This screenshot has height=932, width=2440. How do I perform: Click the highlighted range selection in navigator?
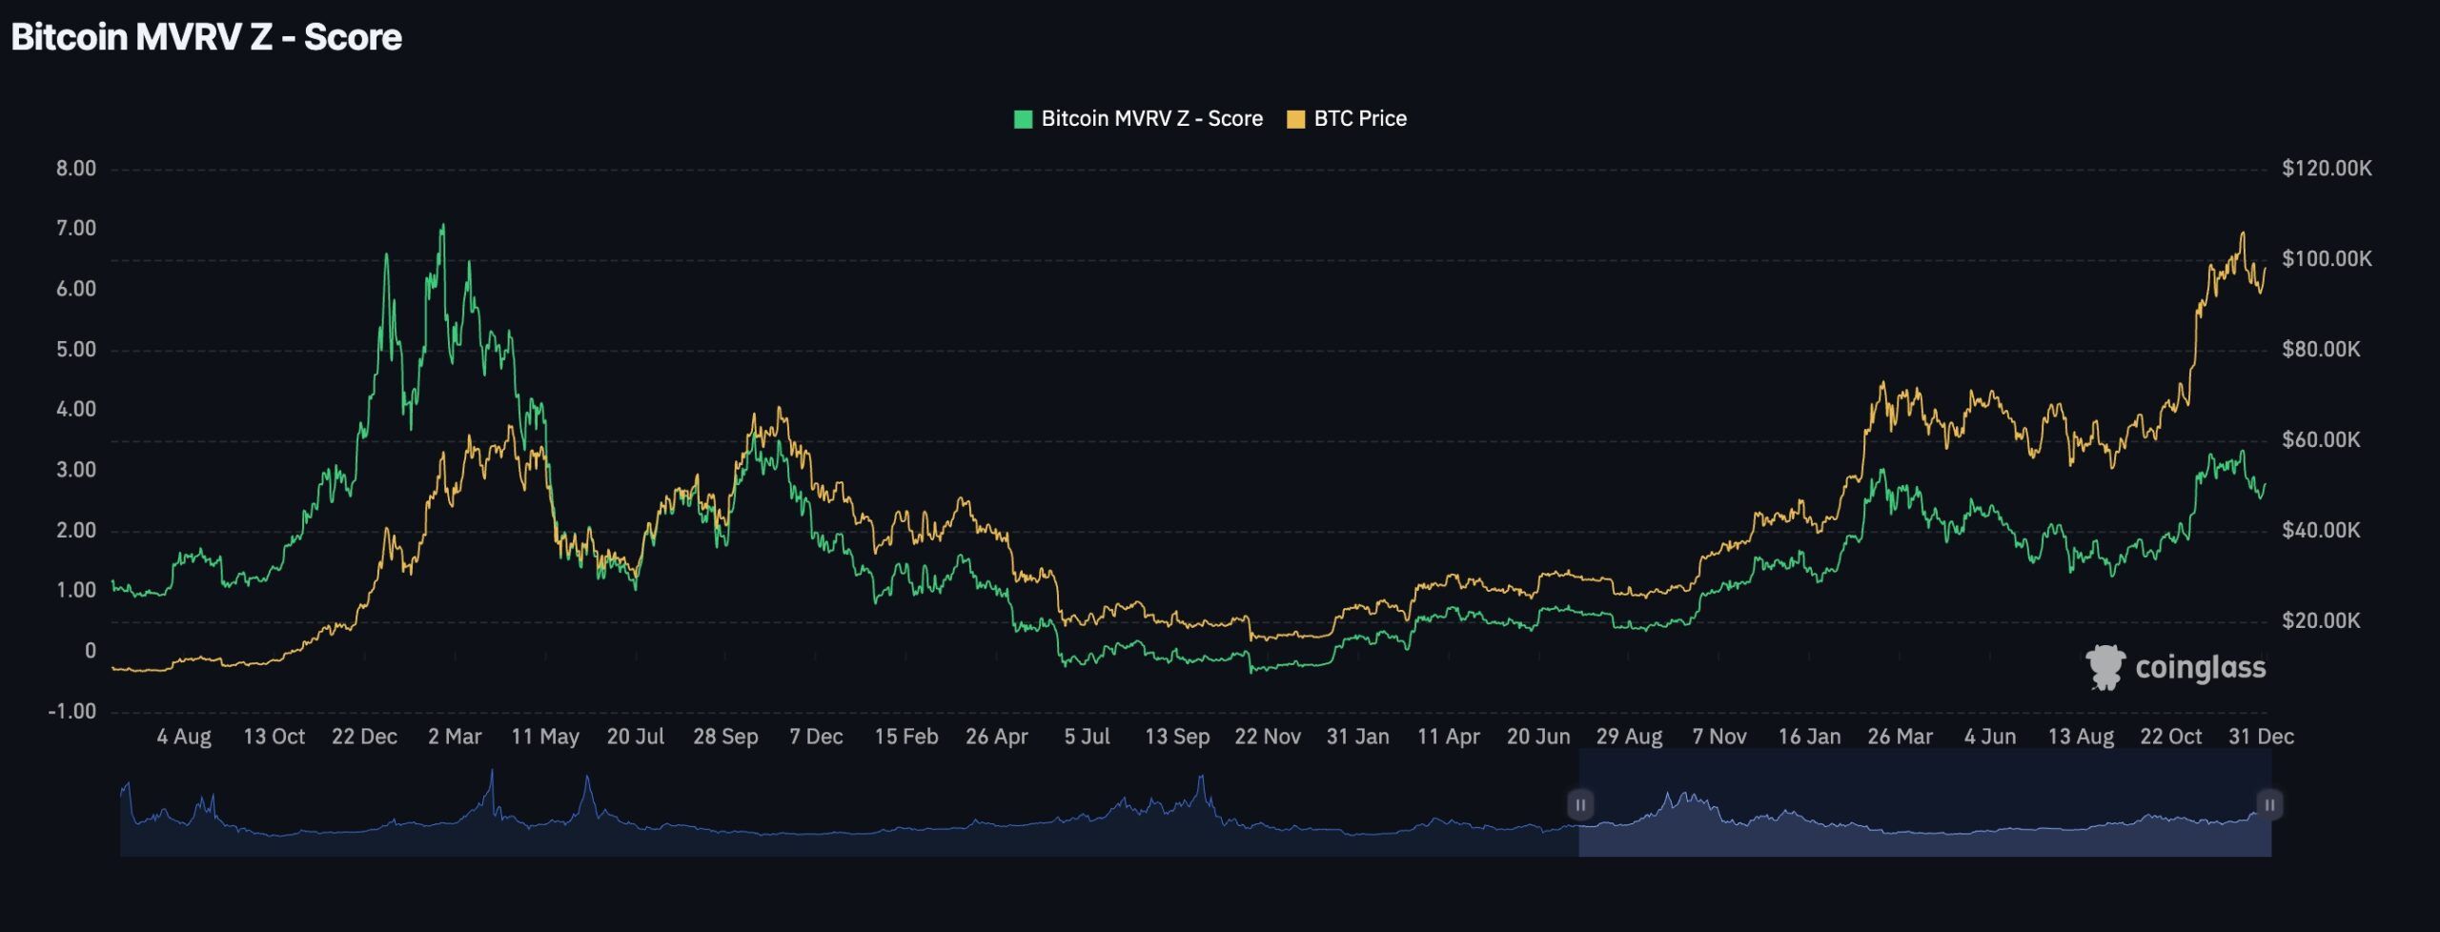(x=1924, y=803)
